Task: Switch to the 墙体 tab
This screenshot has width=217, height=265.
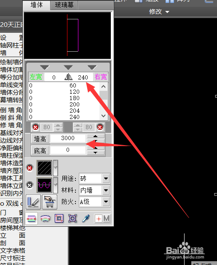Action: pos(37,5)
